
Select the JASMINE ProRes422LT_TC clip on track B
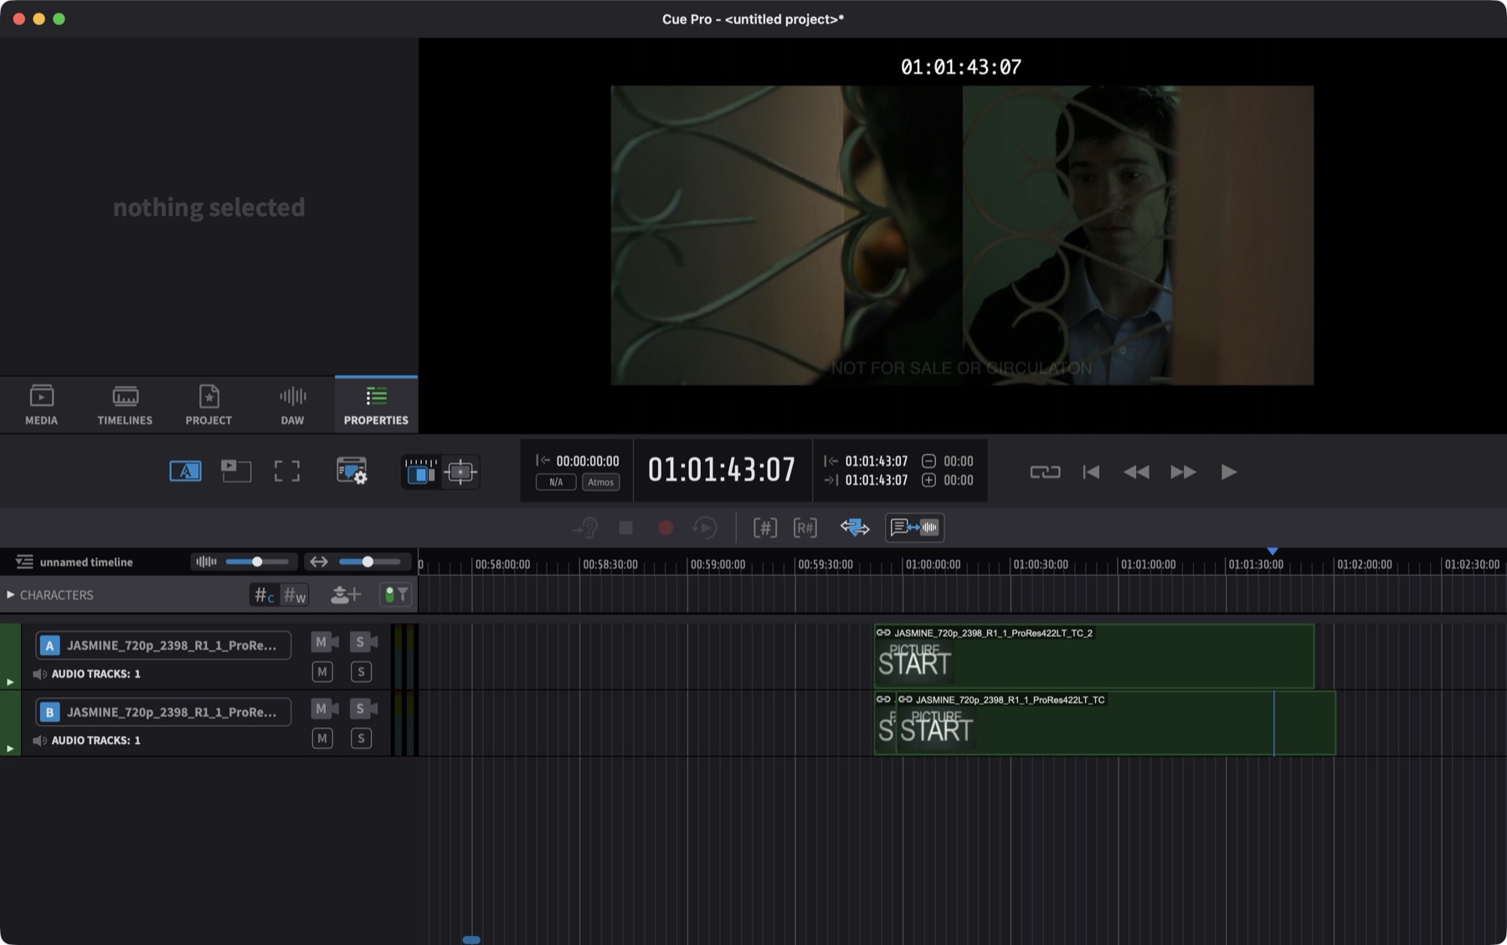(x=1115, y=723)
